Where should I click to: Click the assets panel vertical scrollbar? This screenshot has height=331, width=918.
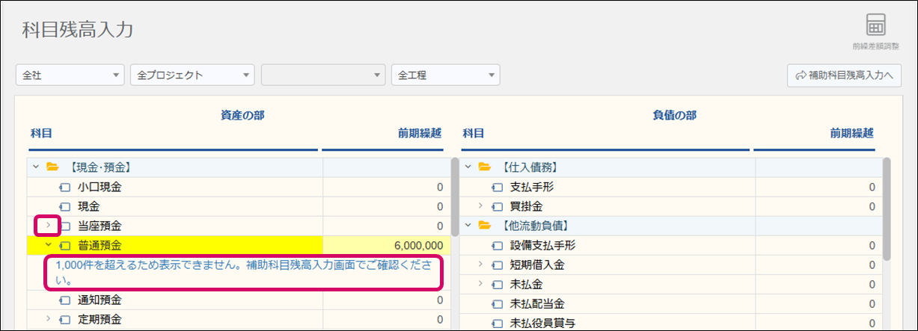click(x=454, y=196)
